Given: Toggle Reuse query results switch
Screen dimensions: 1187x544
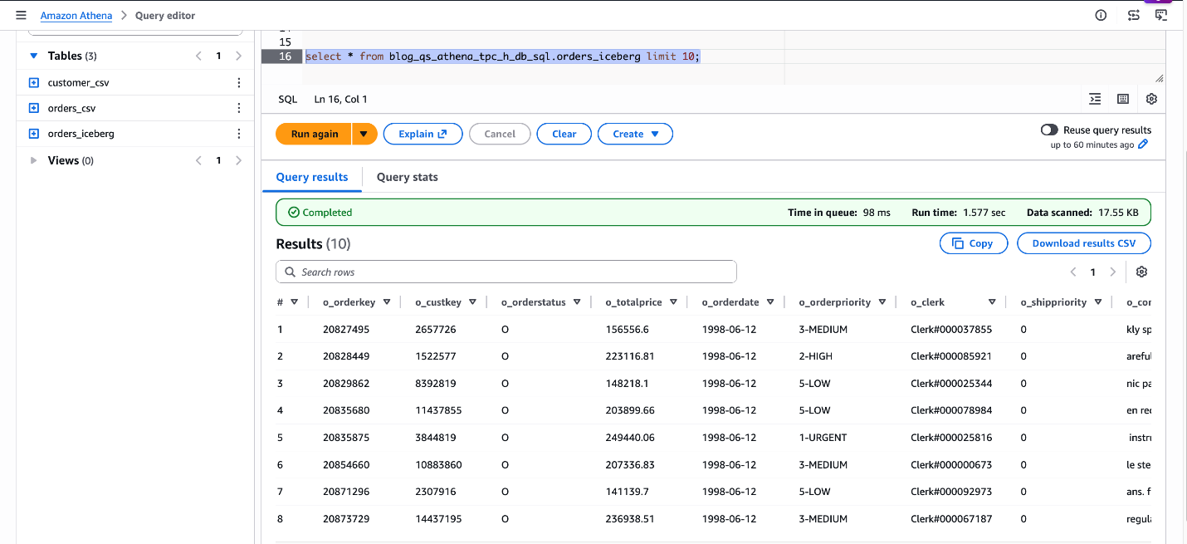Looking at the screenshot, I should pyautogui.click(x=1049, y=130).
